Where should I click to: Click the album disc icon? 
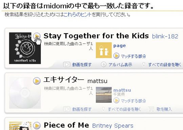coord(103,64)
